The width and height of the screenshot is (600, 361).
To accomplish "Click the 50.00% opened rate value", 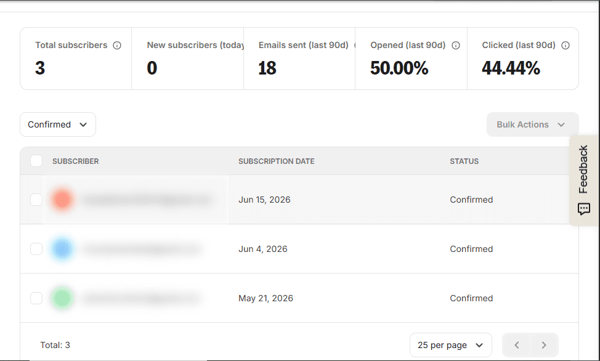I will [x=399, y=68].
